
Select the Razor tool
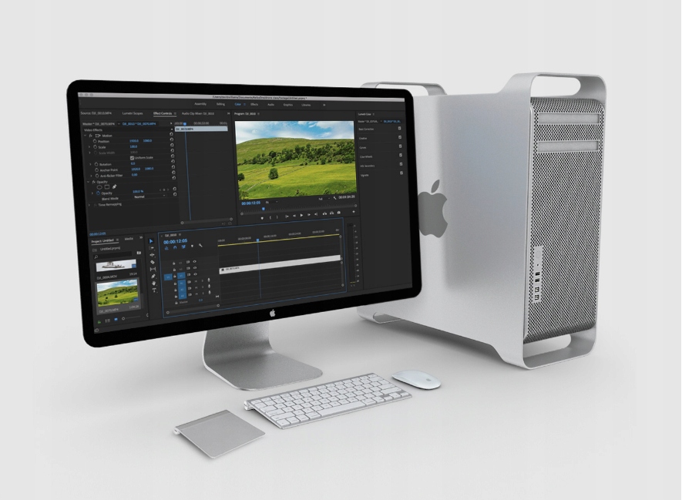(153, 262)
